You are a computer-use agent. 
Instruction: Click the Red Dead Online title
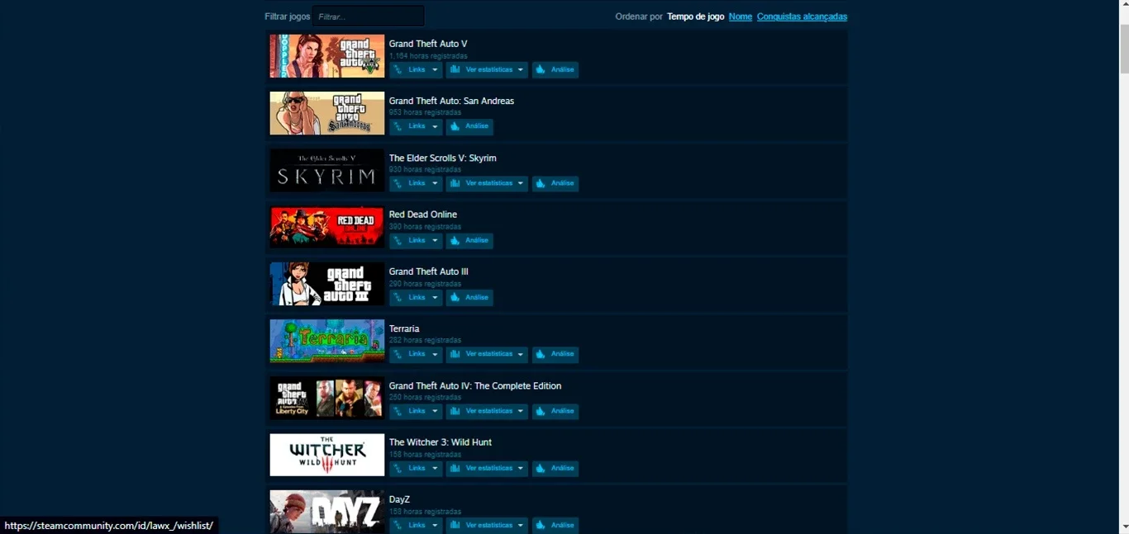coord(423,215)
